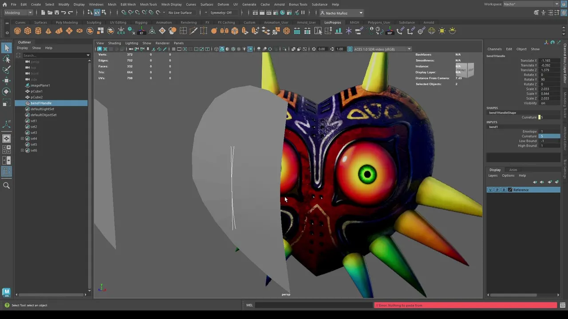Select bend1HandleShape under SHAPES
Image resolution: width=568 pixels, height=319 pixels.
(x=502, y=113)
